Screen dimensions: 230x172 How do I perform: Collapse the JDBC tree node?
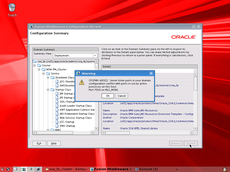(x=48, y=130)
